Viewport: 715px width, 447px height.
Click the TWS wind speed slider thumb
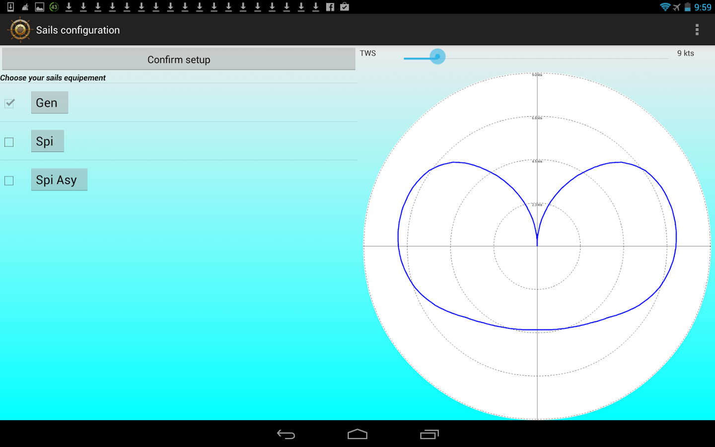coord(437,56)
